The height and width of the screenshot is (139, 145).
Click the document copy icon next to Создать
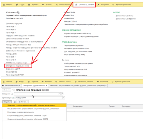15,102
